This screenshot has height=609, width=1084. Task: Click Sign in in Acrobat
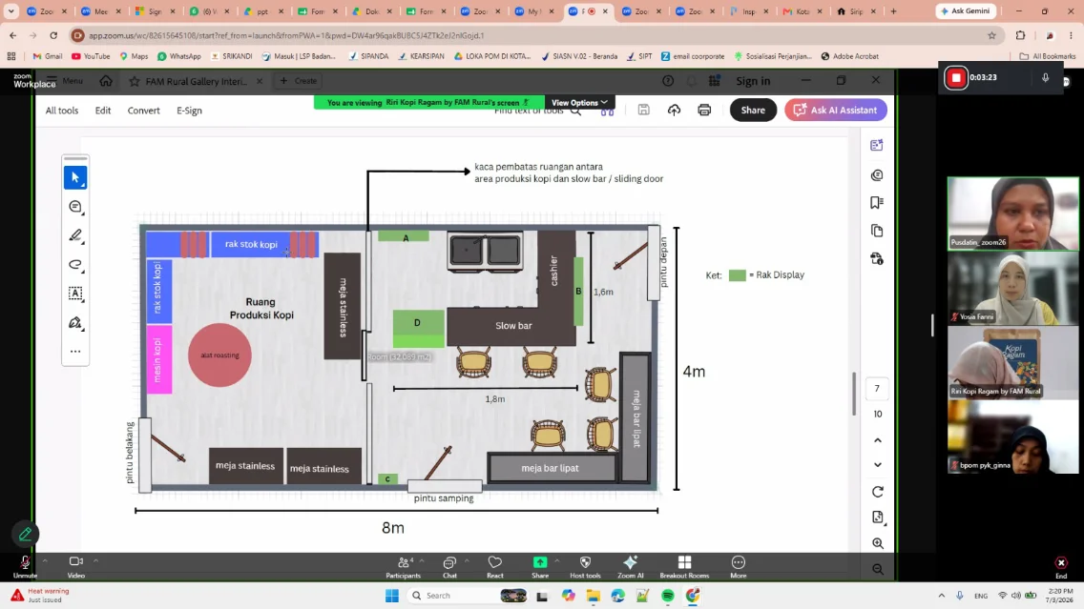[753, 81]
